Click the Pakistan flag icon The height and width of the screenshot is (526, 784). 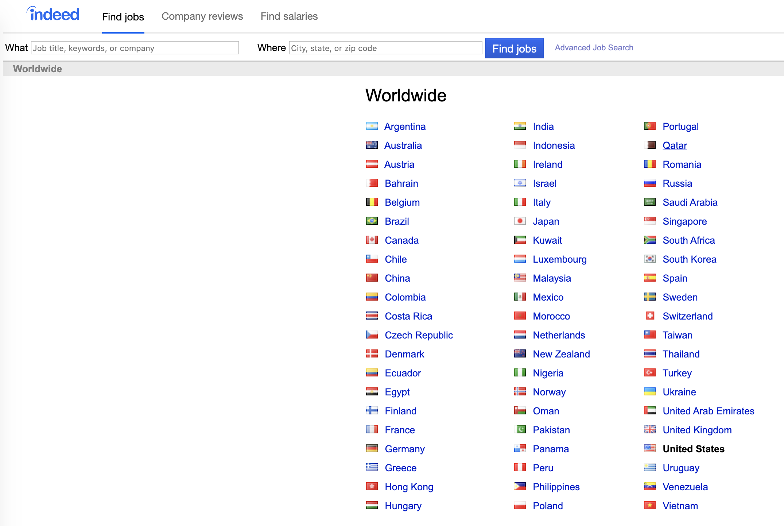[520, 430]
